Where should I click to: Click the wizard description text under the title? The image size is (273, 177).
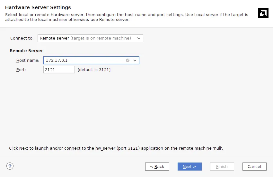(x=127, y=17)
